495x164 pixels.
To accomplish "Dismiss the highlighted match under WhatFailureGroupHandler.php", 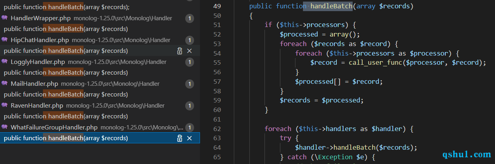I will (x=190, y=138).
